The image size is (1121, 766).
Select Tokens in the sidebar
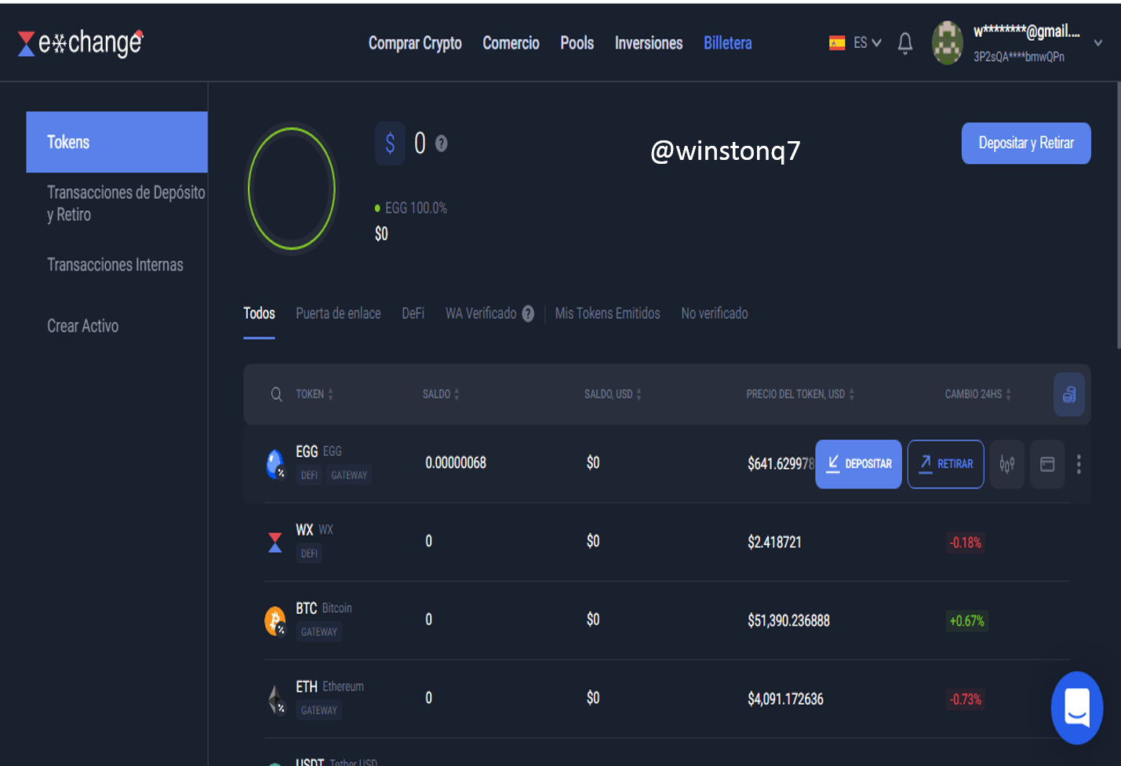(x=117, y=142)
